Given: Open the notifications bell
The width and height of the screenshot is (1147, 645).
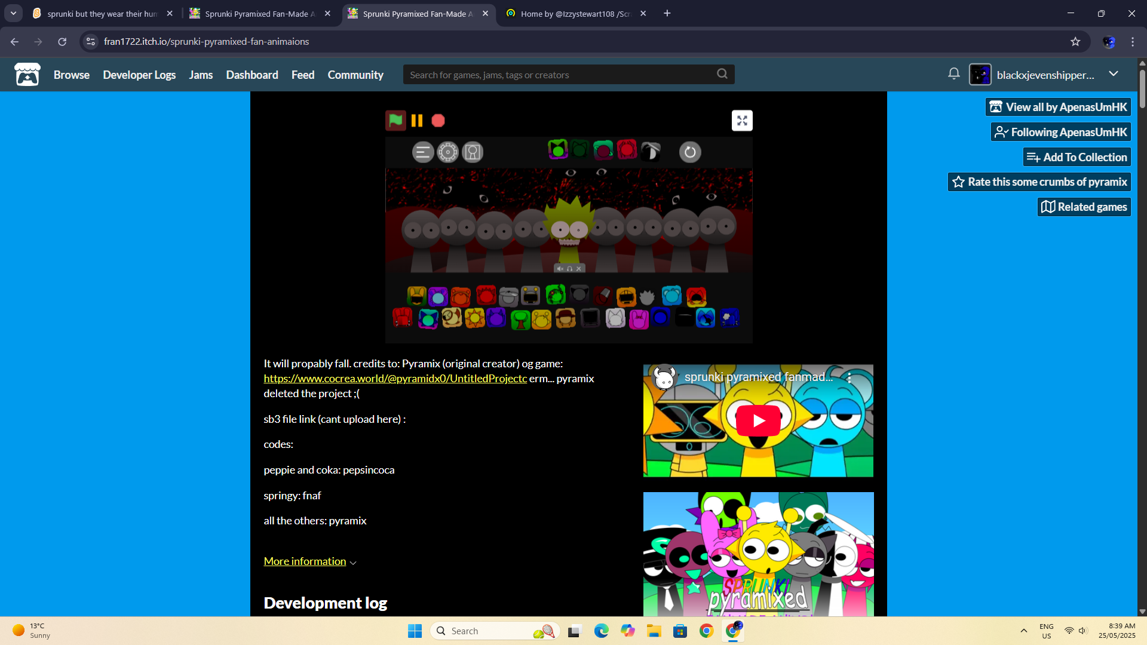Looking at the screenshot, I should pos(954,73).
